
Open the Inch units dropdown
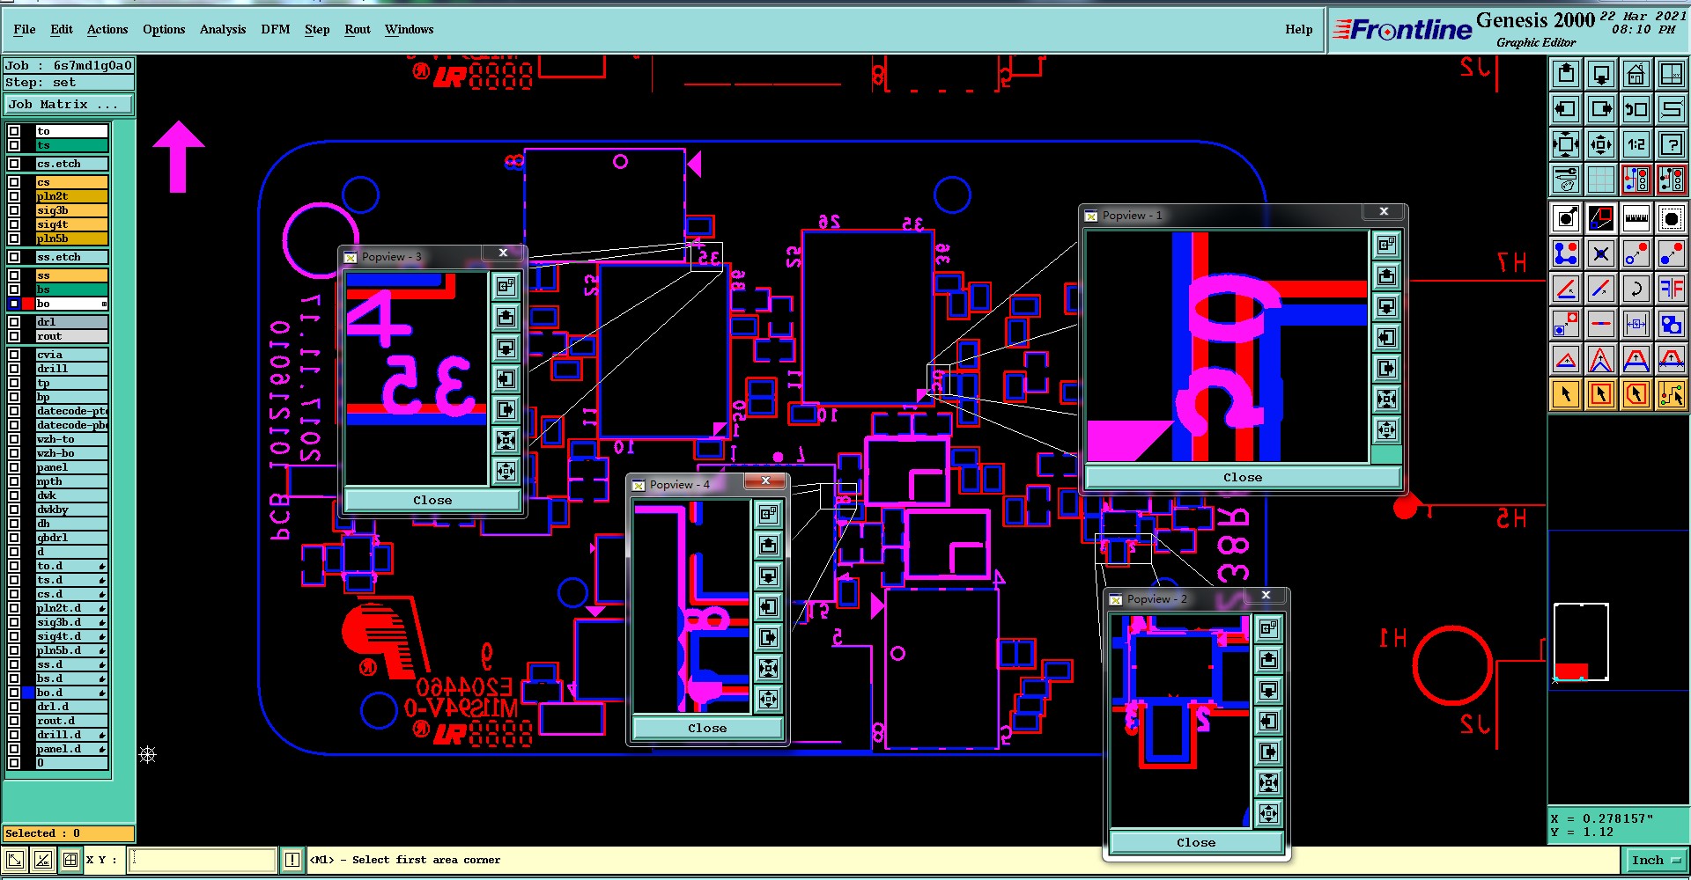1655,860
